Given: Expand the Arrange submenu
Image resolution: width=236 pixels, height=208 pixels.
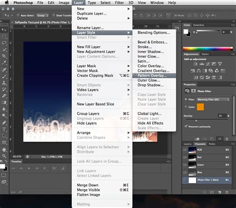Looking at the screenshot, I should 102,133.
